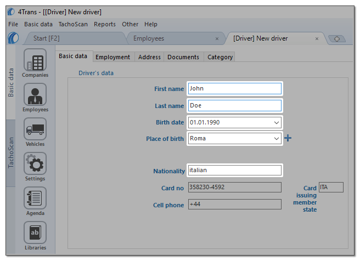This screenshot has height=261, width=360.
Task: Expand the Place of birth dropdown
Action: pos(277,139)
